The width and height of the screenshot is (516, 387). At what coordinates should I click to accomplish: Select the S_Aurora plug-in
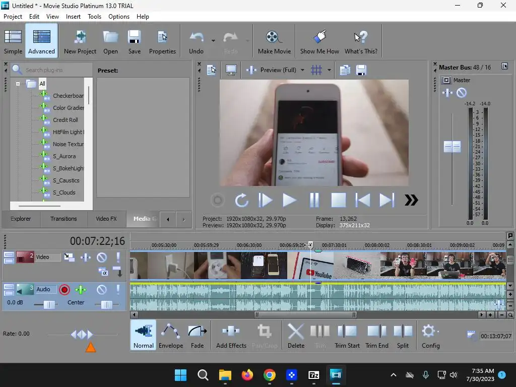click(64, 156)
